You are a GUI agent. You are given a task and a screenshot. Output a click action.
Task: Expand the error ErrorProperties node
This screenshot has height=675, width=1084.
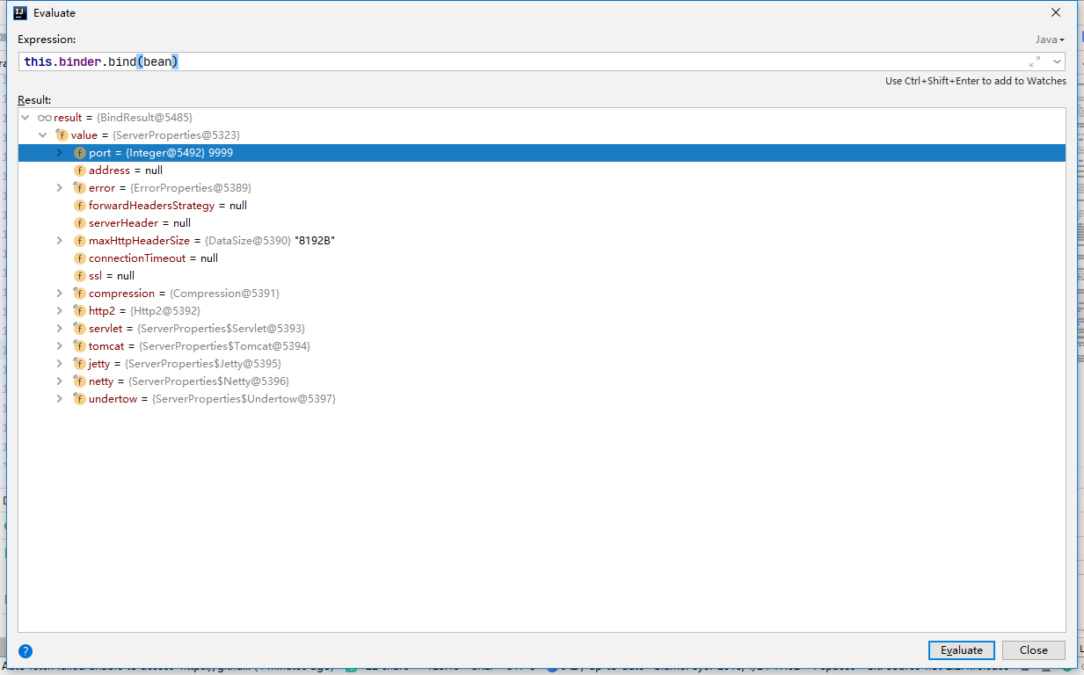pyautogui.click(x=60, y=188)
